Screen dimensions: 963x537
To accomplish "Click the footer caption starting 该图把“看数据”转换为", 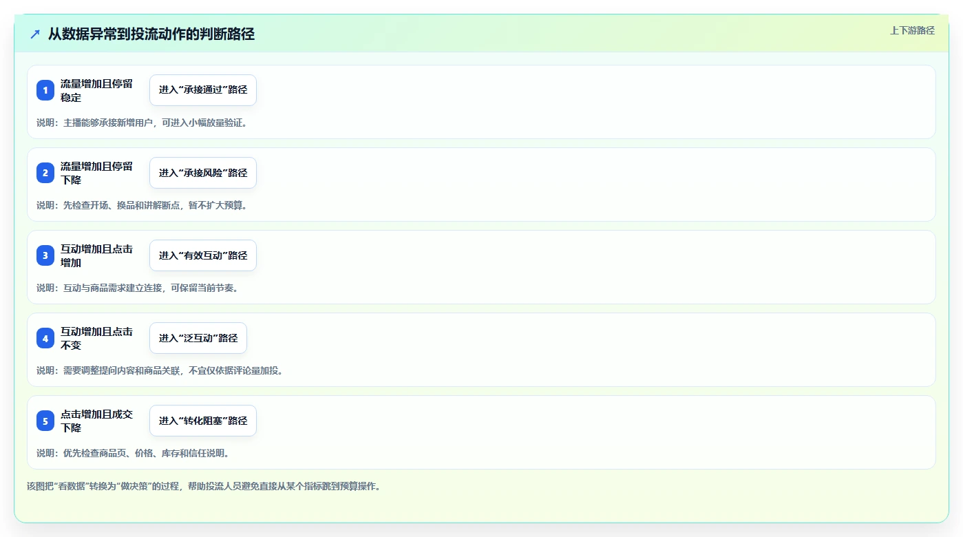I will coord(204,486).
